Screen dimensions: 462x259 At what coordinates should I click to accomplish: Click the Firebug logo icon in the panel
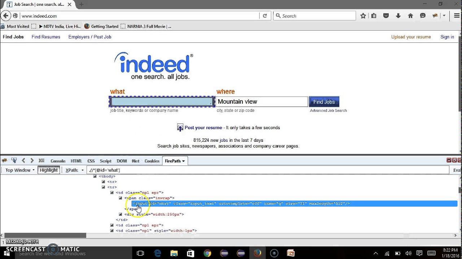tap(4, 161)
